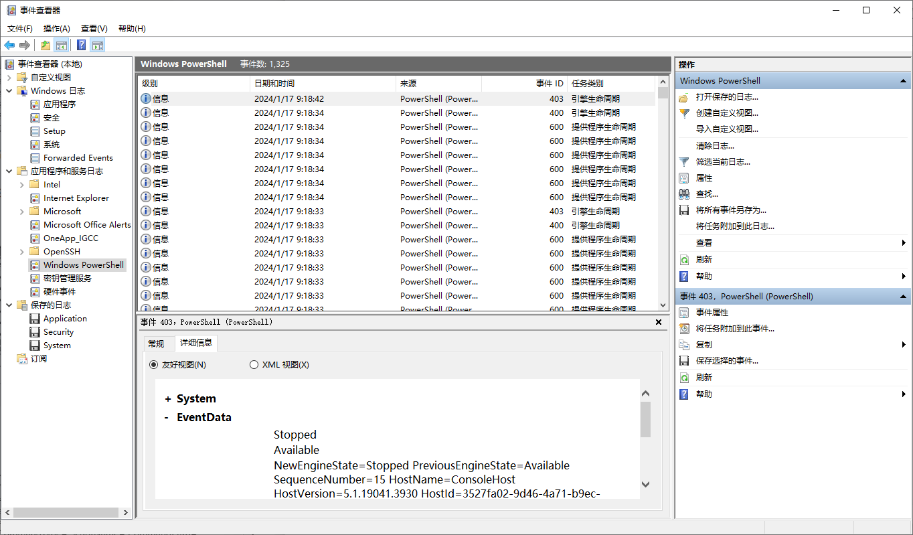913x535 pixels.
Task: Toggle the console tree toolbar icon
Action: [62, 45]
